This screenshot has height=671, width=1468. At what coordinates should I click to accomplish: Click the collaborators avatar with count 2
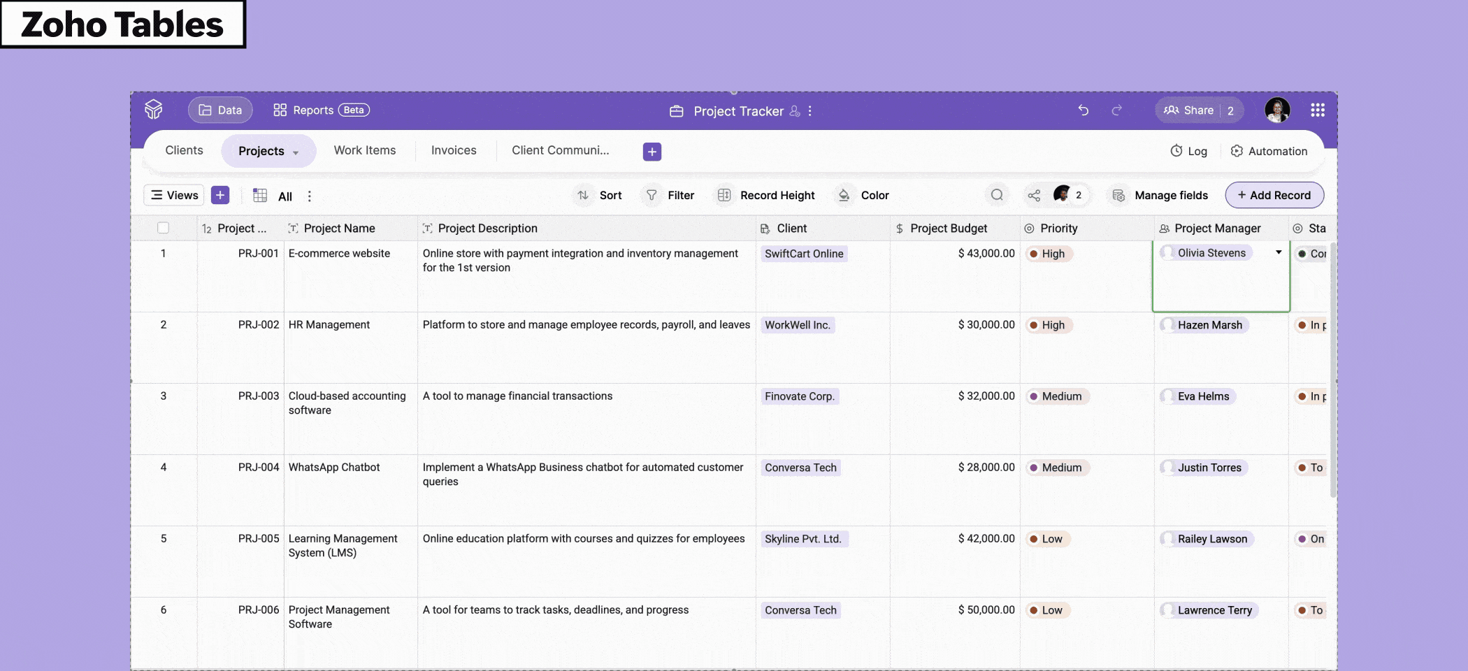1069,194
